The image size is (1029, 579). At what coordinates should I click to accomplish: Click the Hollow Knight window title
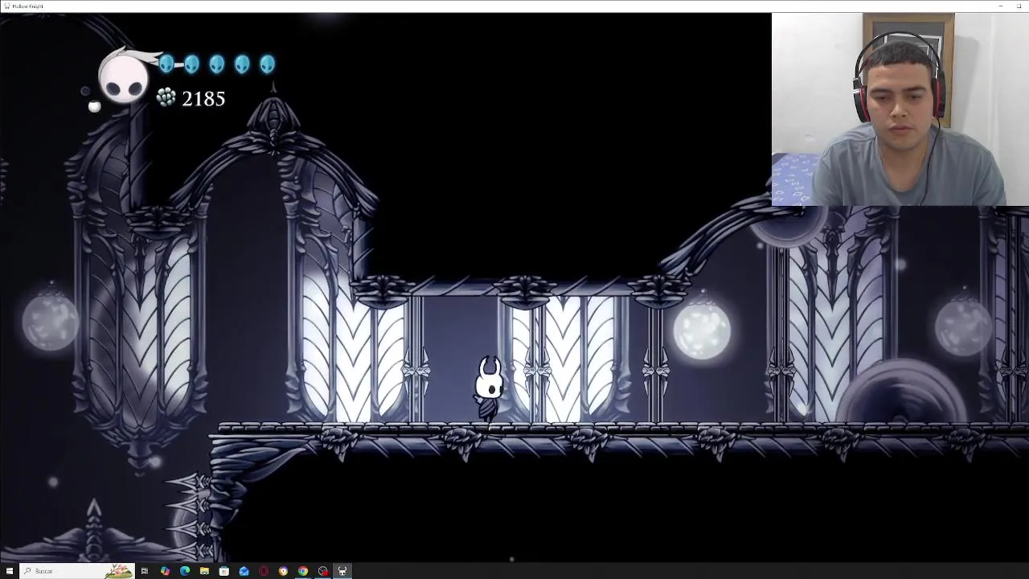tap(28, 6)
